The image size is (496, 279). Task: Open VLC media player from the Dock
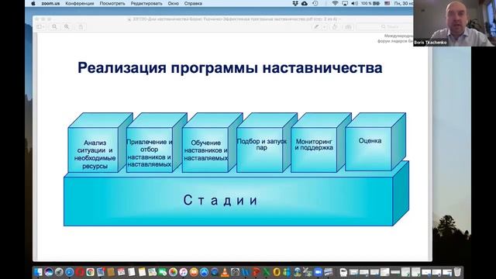point(225,272)
